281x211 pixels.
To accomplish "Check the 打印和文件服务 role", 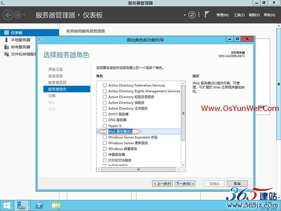I will pos(104,160).
